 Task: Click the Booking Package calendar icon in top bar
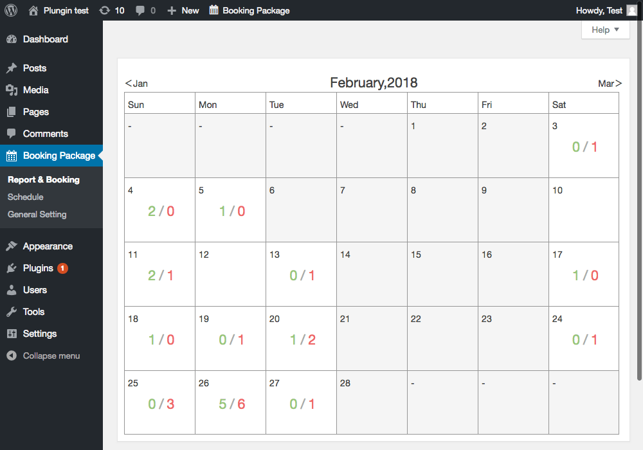tap(214, 10)
